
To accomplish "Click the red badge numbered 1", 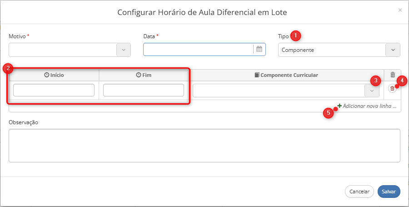I will click(x=295, y=36).
